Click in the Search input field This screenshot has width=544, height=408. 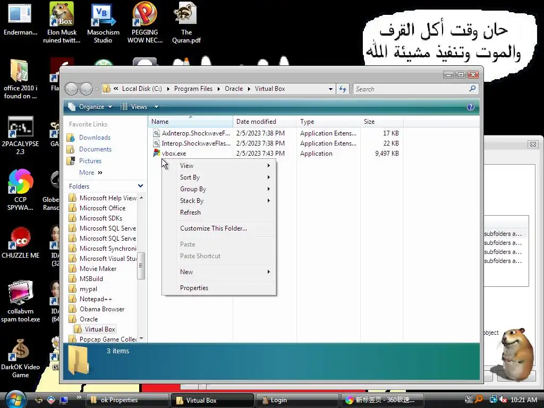coord(410,89)
